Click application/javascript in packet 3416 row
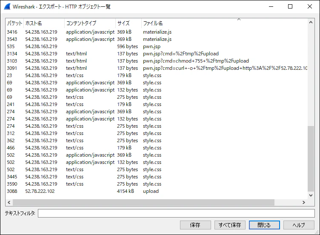 pyautogui.click(x=90, y=32)
